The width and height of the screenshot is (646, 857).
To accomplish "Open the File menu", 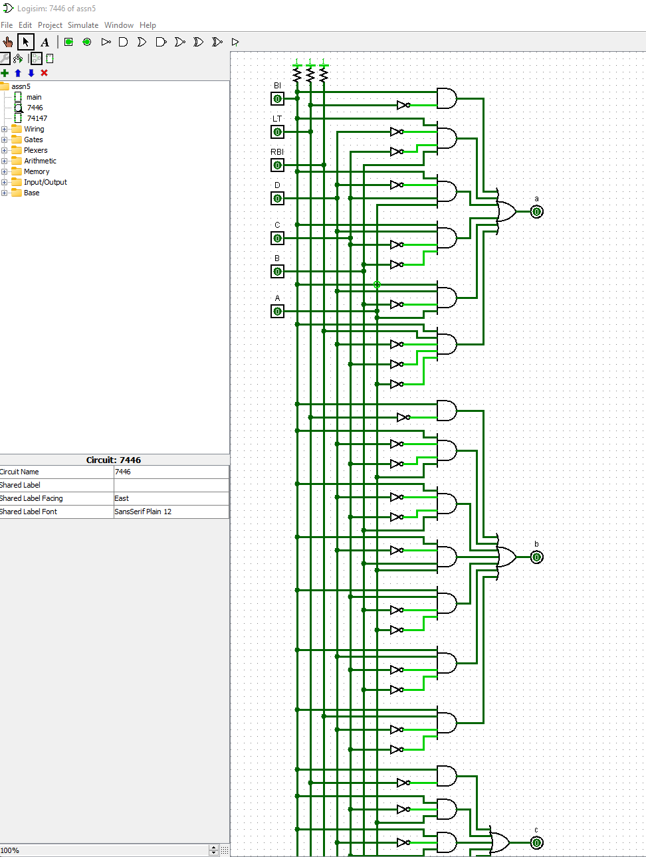I will tap(7, 25).
